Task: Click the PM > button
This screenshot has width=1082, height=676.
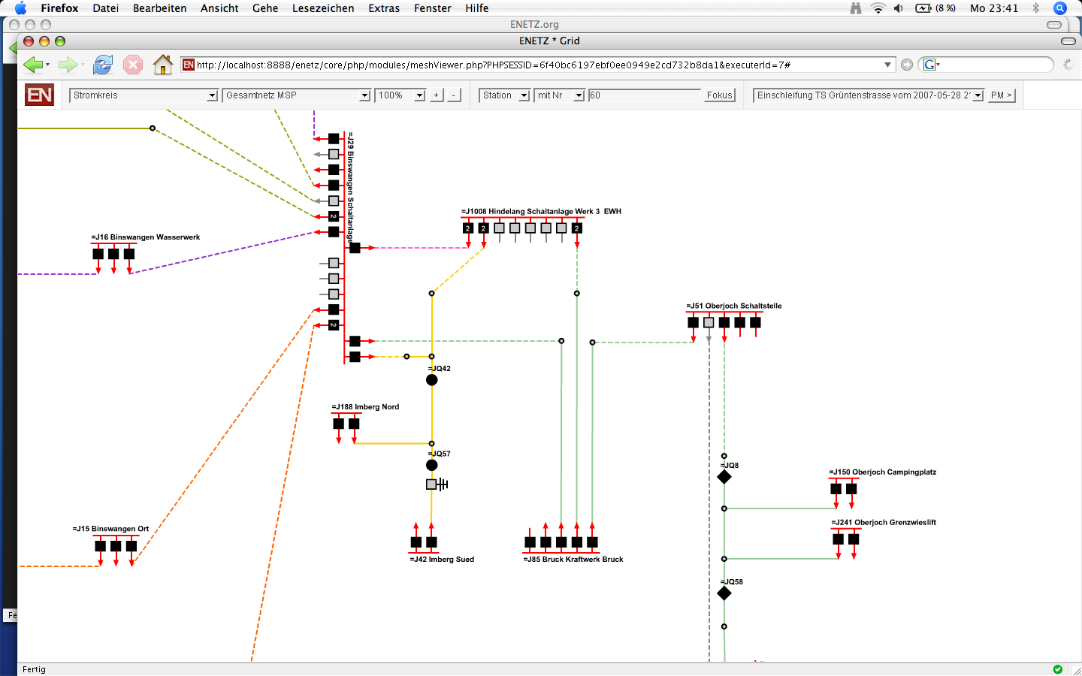Action: point(1001,95)
